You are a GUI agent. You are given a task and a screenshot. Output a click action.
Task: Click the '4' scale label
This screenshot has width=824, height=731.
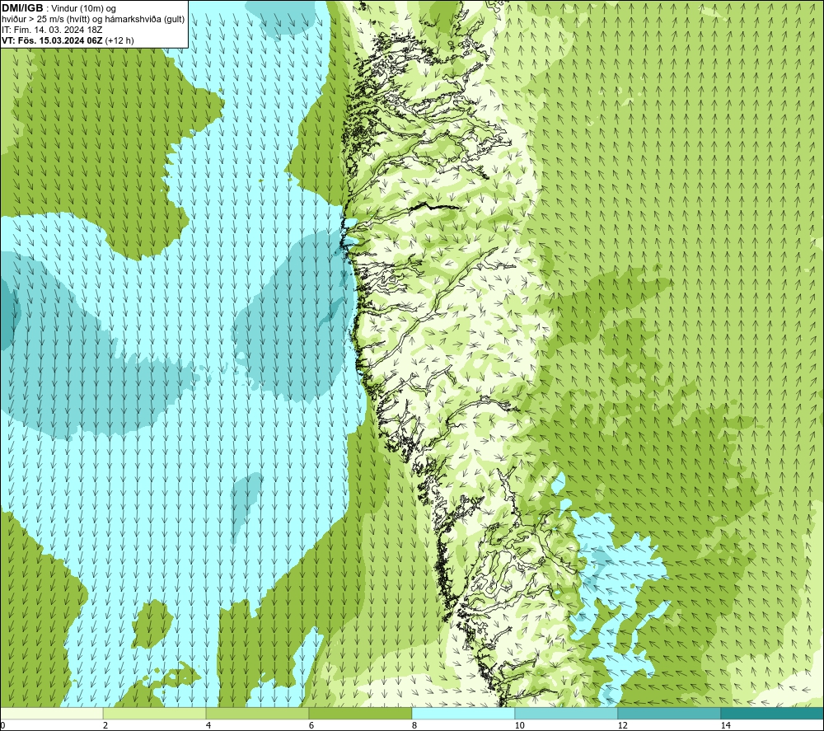click(208, 725)
